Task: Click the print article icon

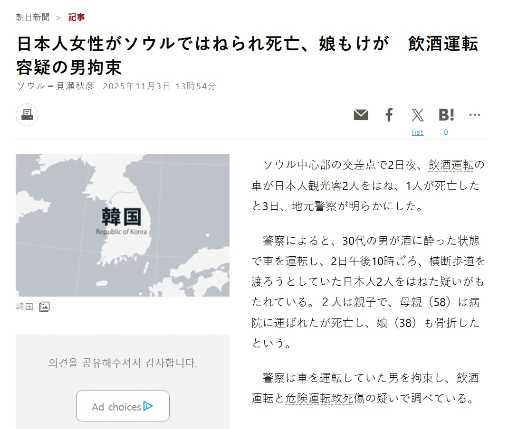Action: [27, 115]
